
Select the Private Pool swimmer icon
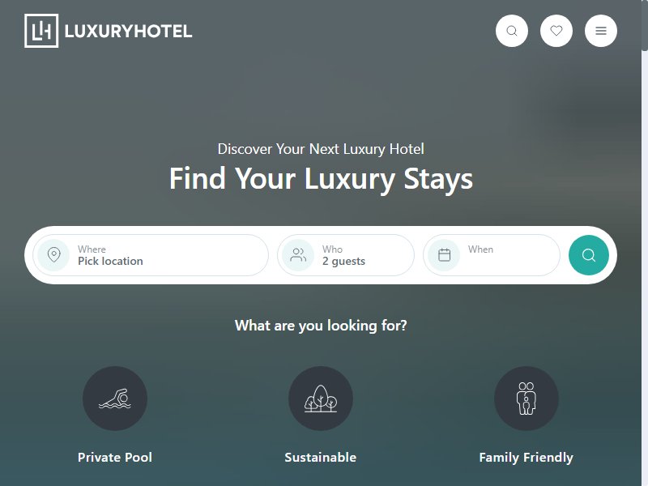tap(115, 399)
